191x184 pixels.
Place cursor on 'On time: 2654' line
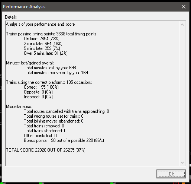click(x=42, y=39)
